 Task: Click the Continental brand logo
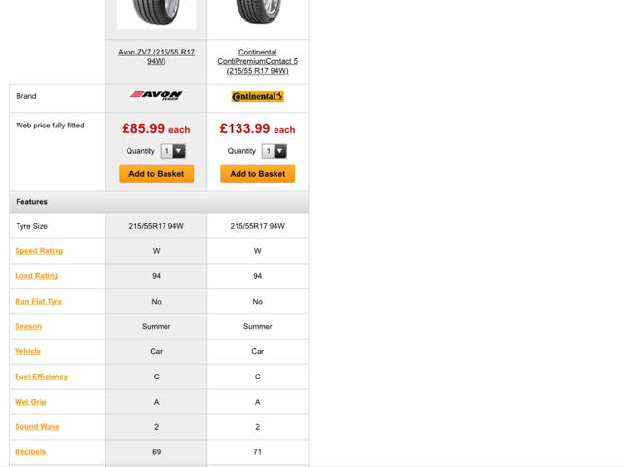(257, 97)
